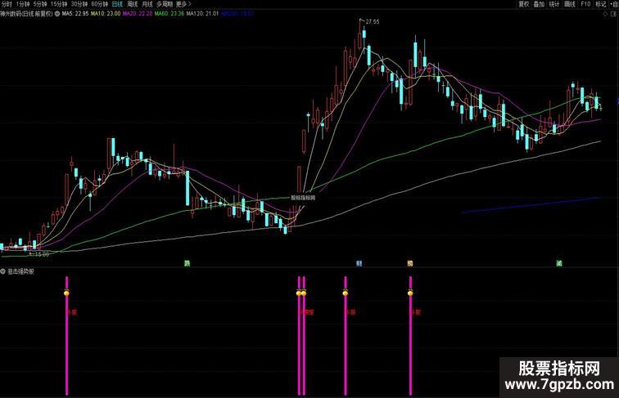Click the orange event marker beside 财
This screenshot has width=619, height=398.
pyautogui.click(x=409, y=263)
